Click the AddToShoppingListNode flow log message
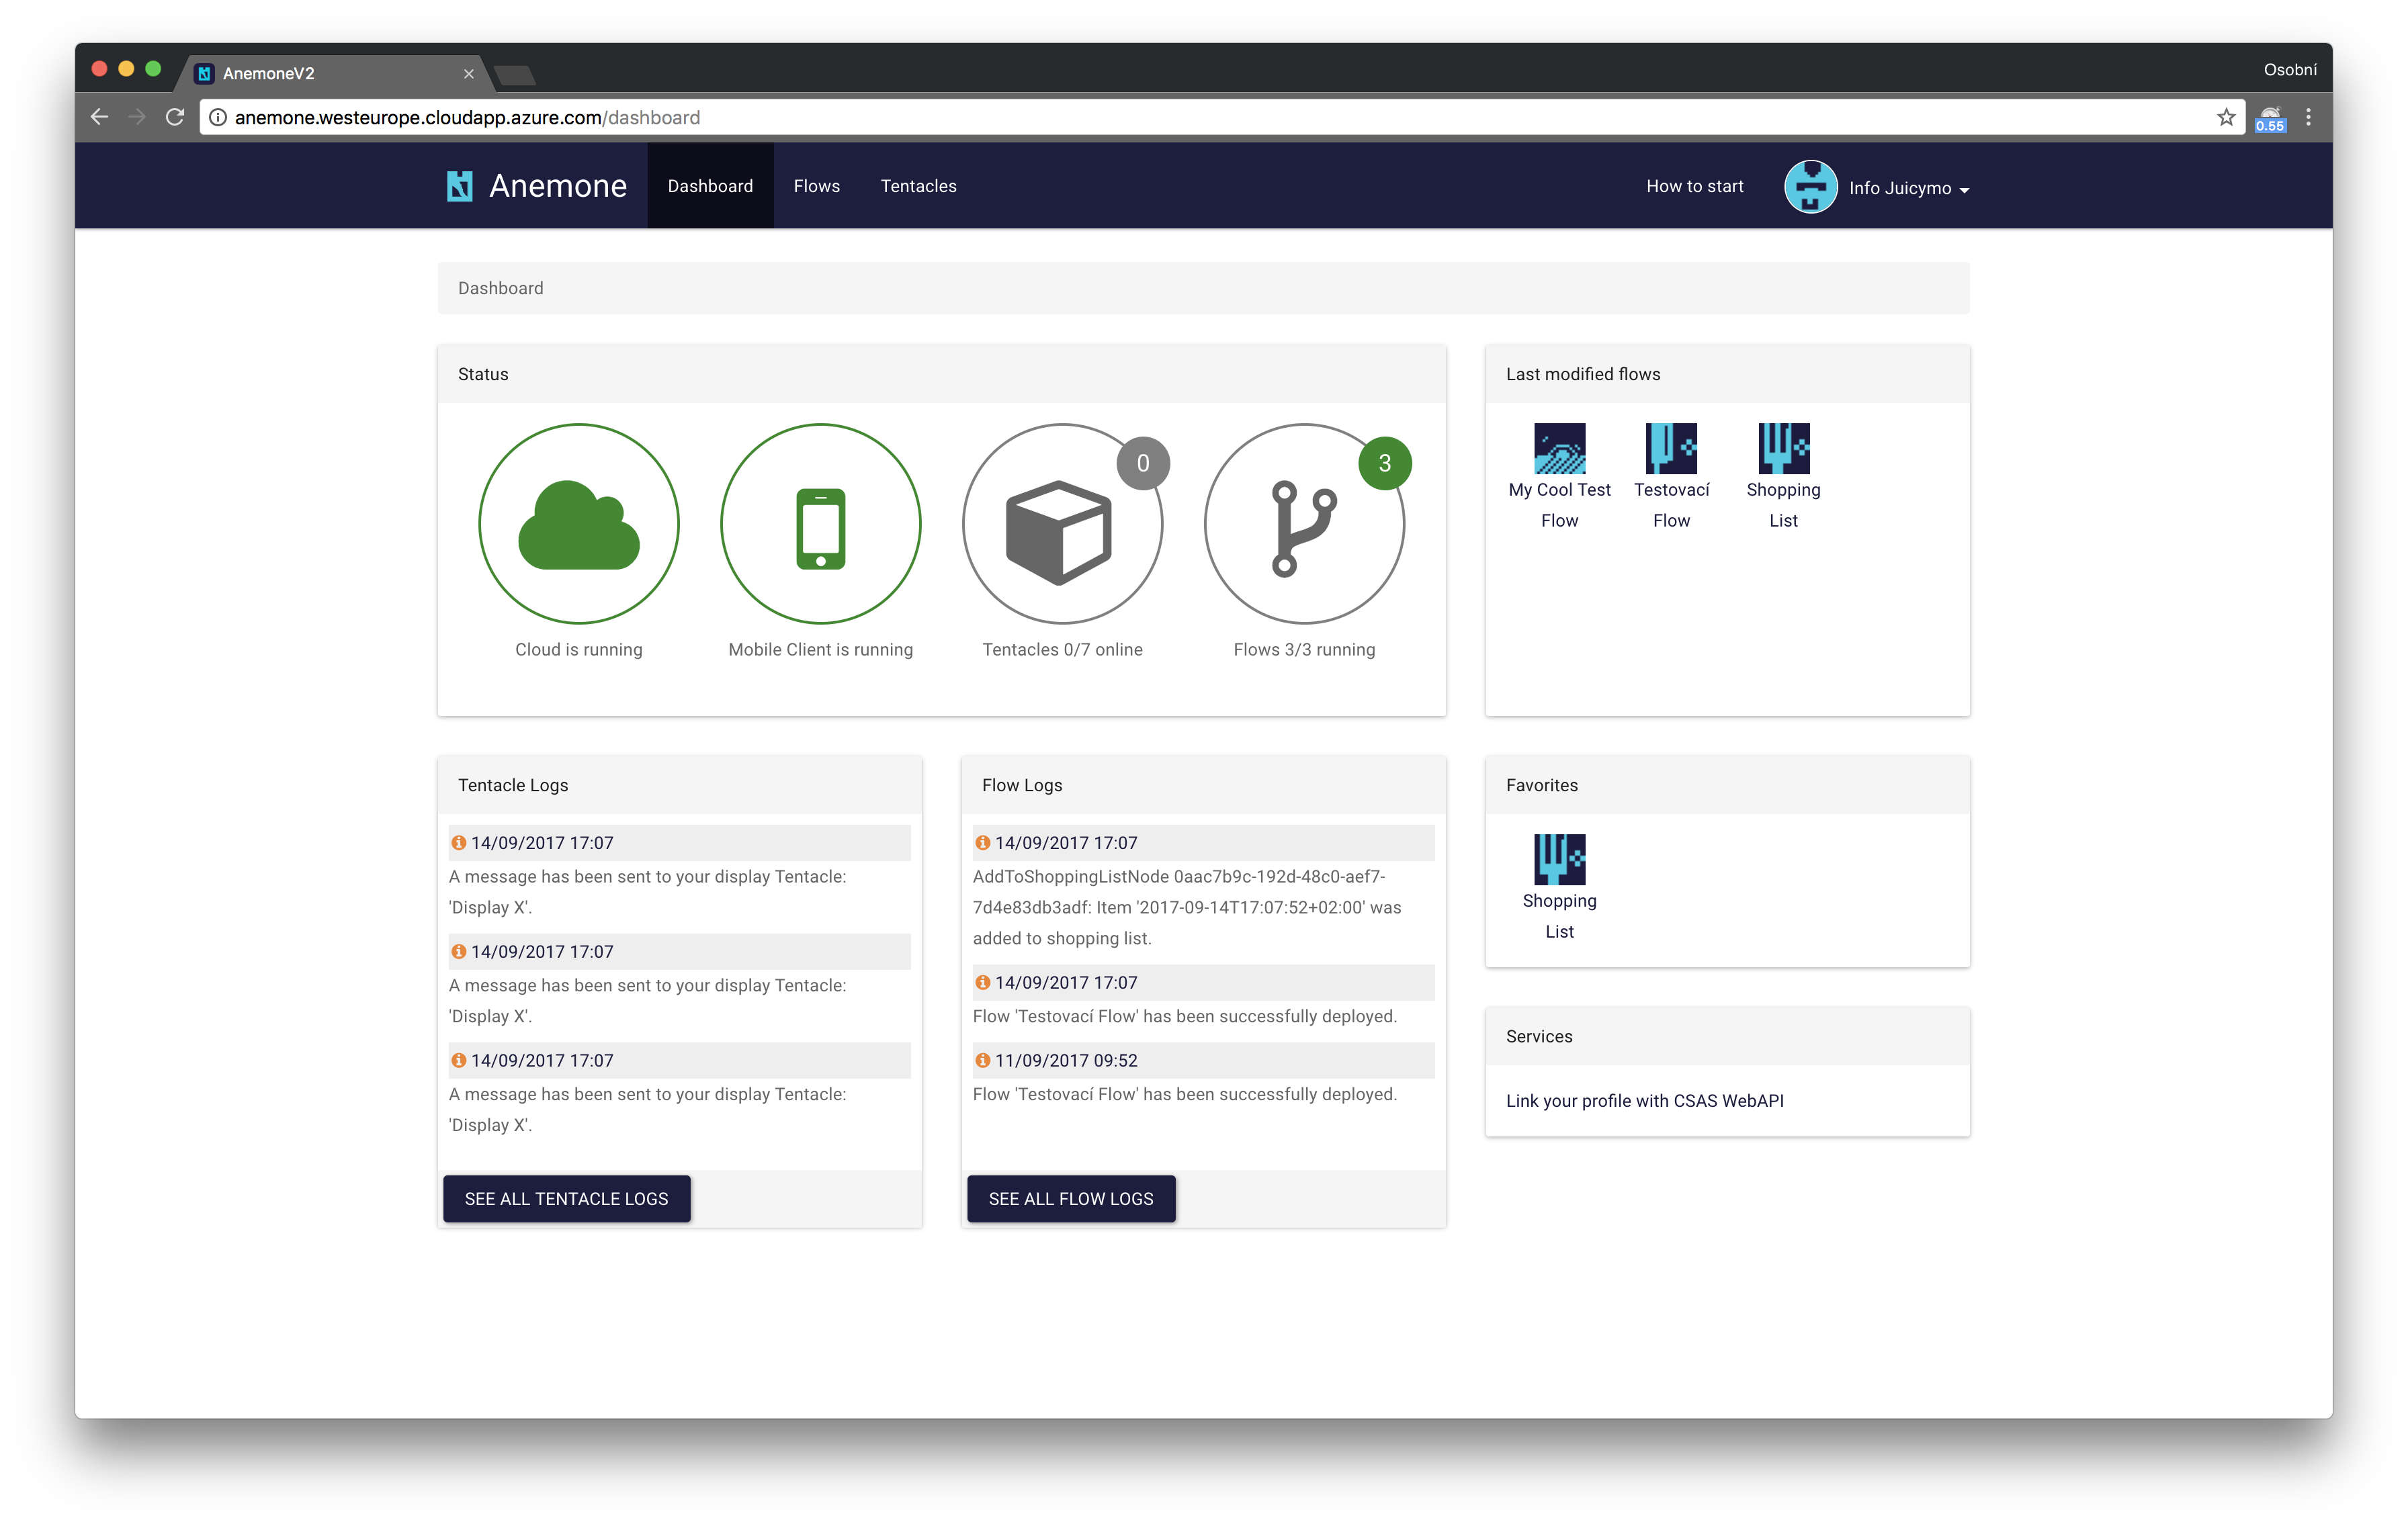 click(x=1186, y=907)
